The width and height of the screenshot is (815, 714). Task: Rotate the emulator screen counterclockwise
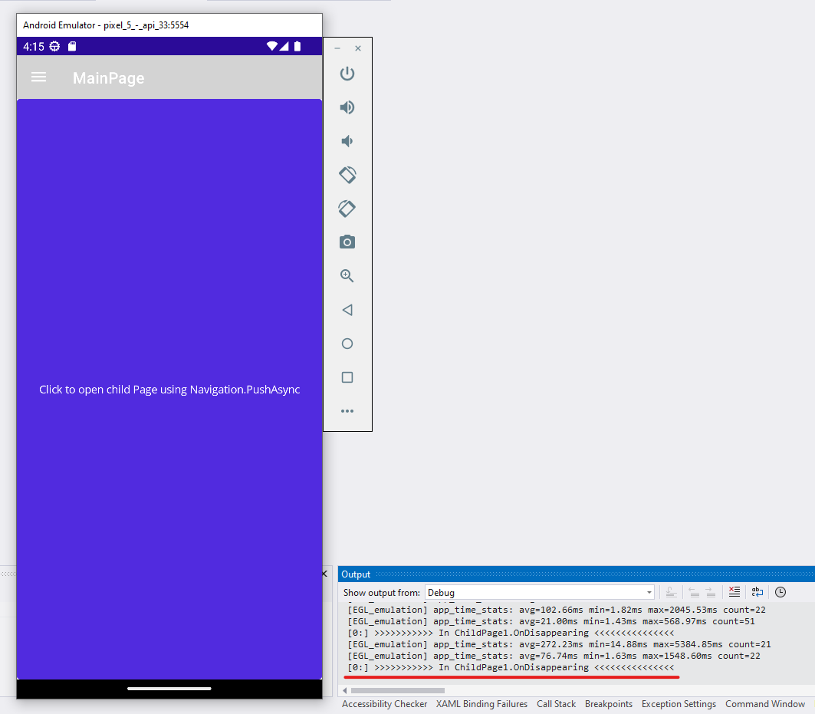pyautogui.click(x=347, y=175)
